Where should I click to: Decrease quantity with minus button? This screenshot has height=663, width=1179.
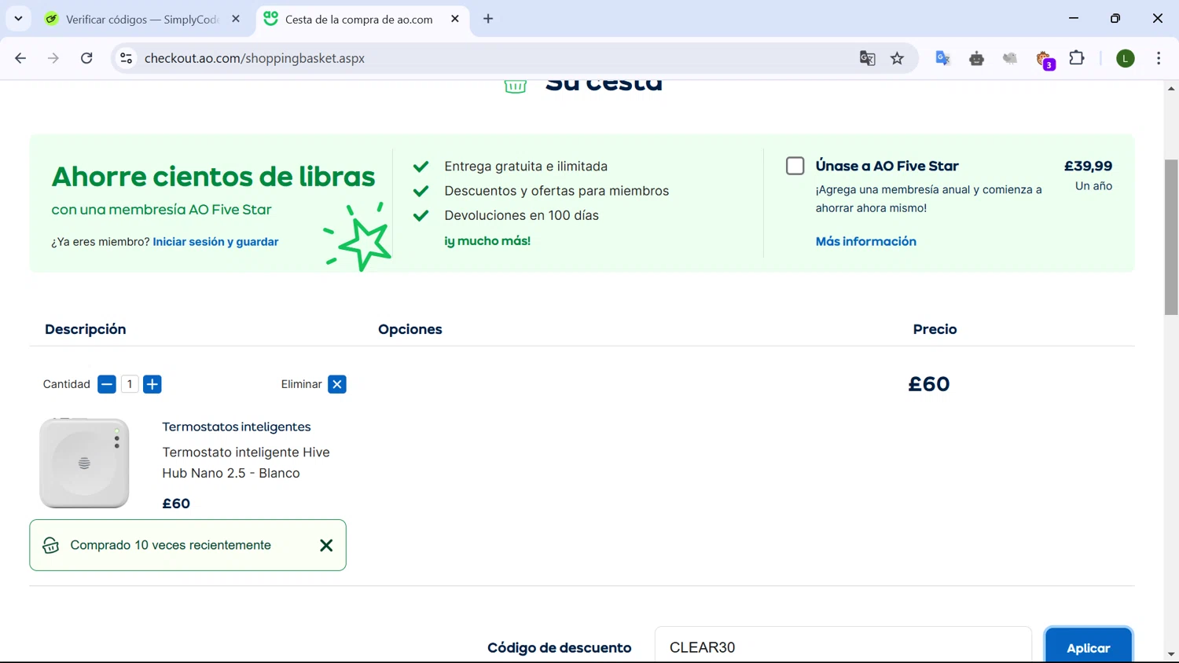click(107, 384)
